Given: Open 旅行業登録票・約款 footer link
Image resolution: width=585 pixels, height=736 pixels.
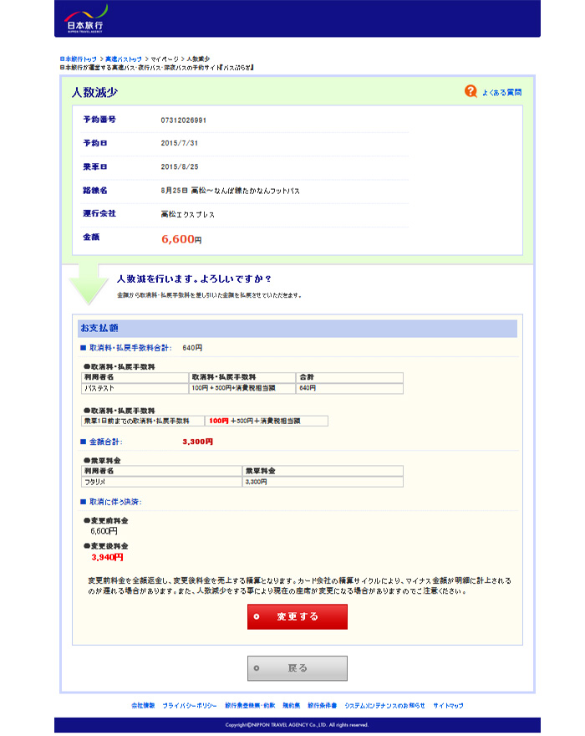Looking at the screenshot, I should click(250, 705).
